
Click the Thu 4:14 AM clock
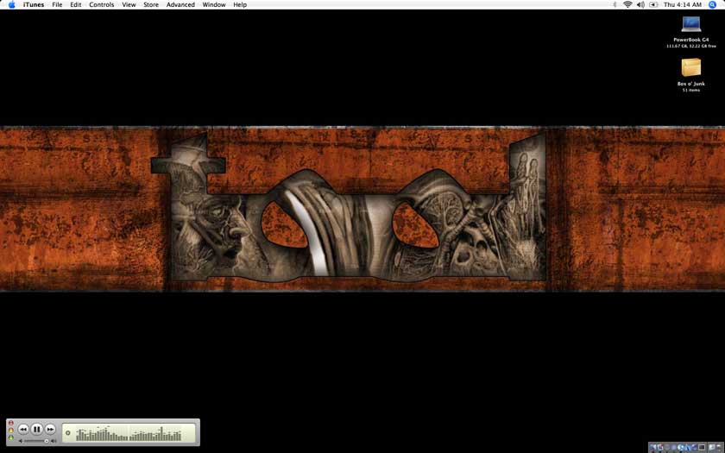(x=683, y=4)
